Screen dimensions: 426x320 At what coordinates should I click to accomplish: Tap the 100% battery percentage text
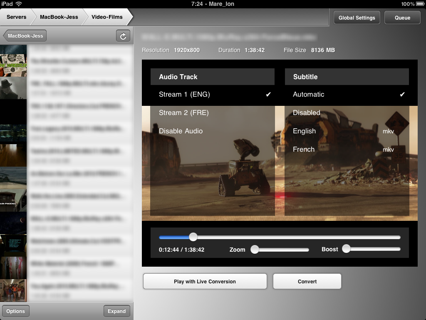click(x=408, y=4)
